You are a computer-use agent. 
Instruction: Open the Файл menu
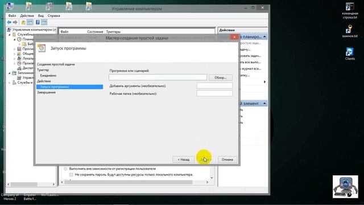[12, 15]
